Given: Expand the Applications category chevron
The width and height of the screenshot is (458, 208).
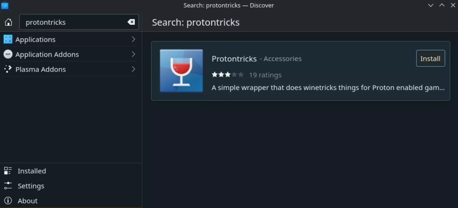Looking at the screenshot, I should [x=133, y=39].
